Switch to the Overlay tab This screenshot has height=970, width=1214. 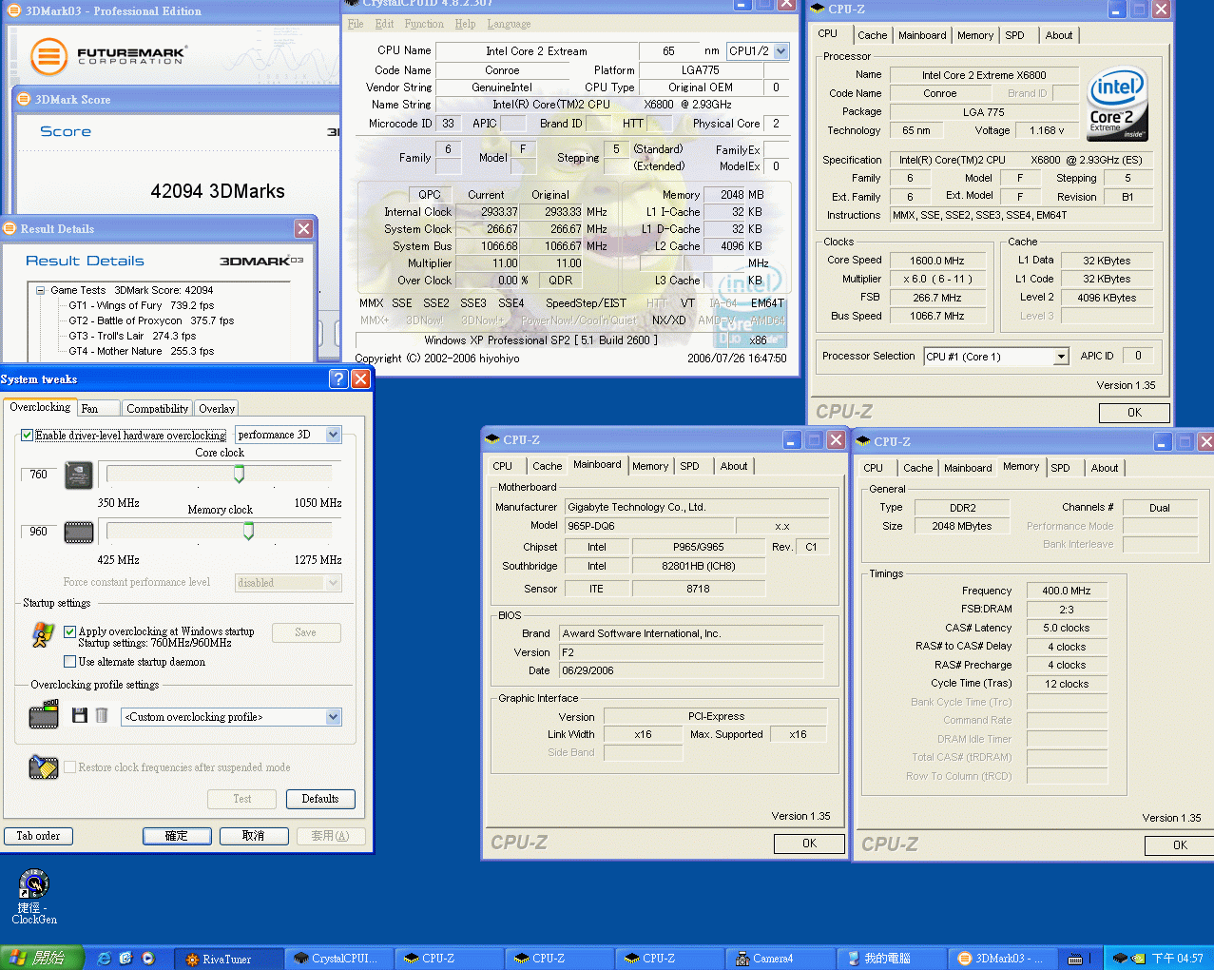(x=217, y=408)
